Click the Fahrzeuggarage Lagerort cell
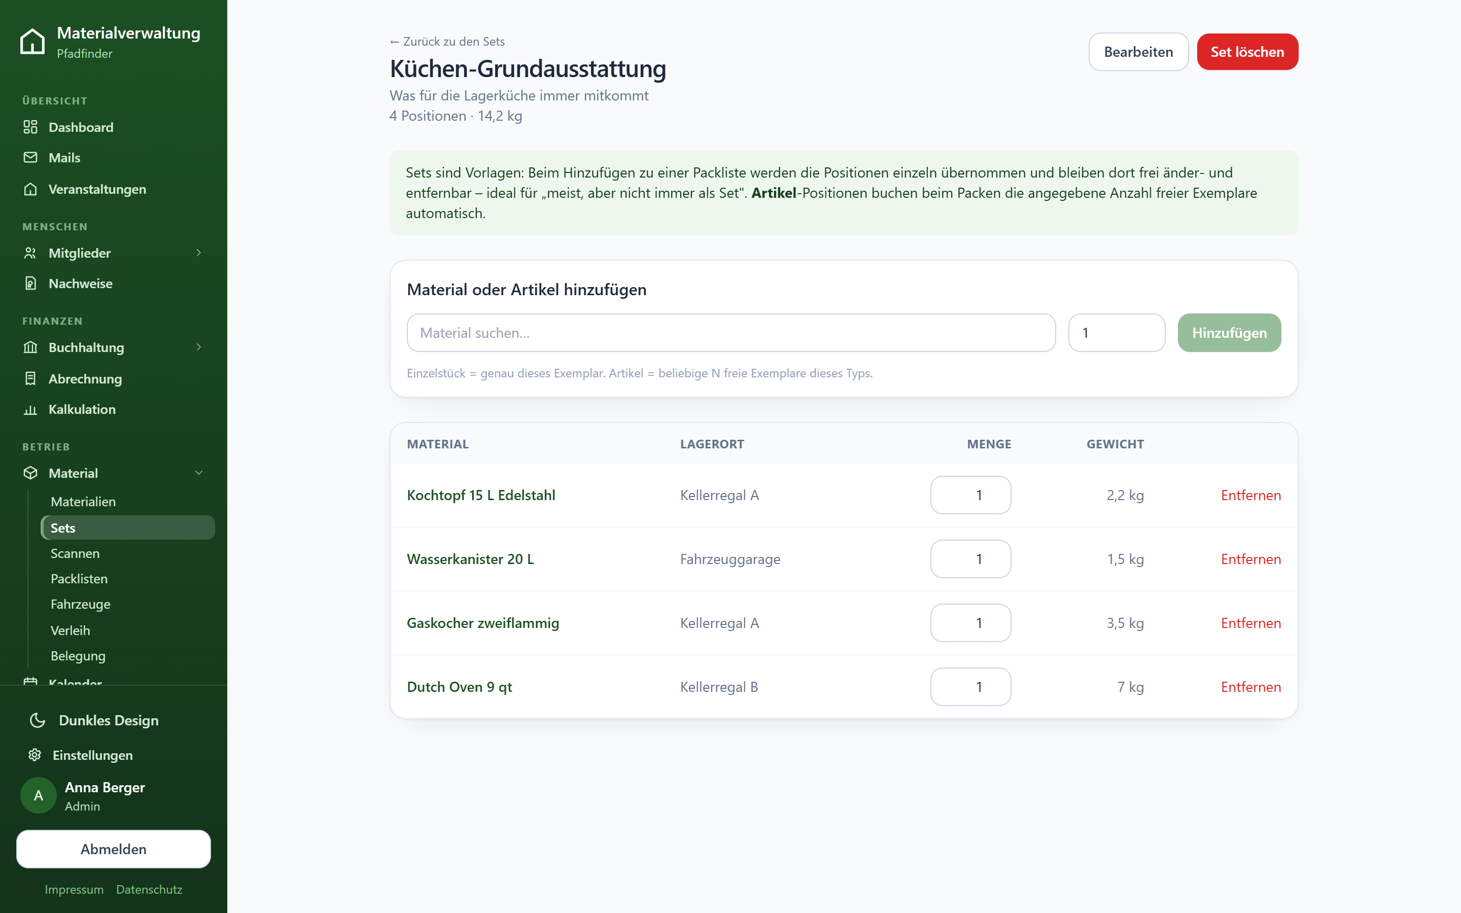 click(730, 559)
